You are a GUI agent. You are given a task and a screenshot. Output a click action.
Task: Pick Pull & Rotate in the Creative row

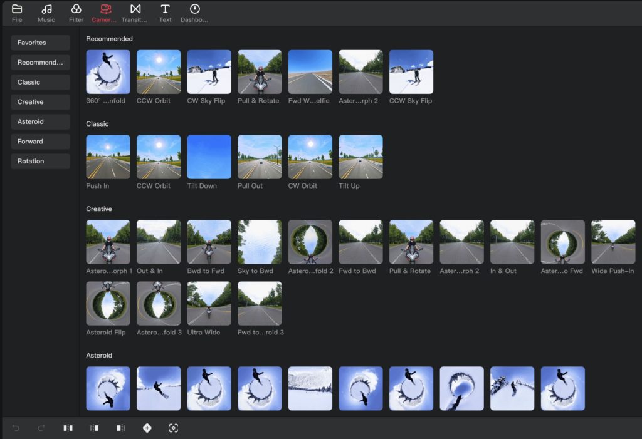411,242
